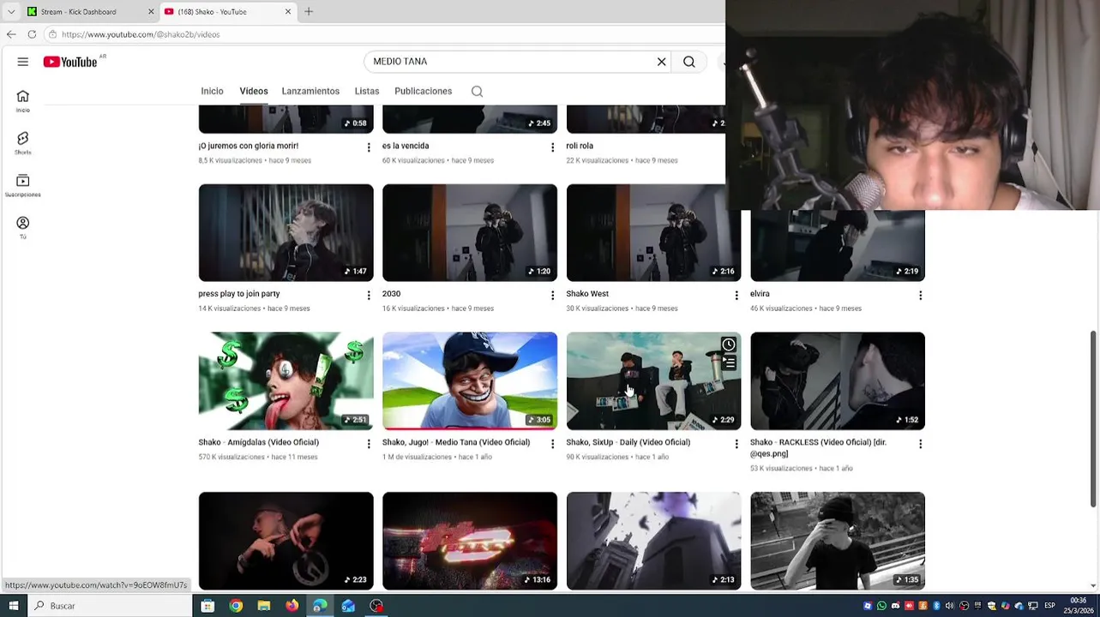
Task: Open the 13:16 duration video thumbnail
Action: click(469, 541)
